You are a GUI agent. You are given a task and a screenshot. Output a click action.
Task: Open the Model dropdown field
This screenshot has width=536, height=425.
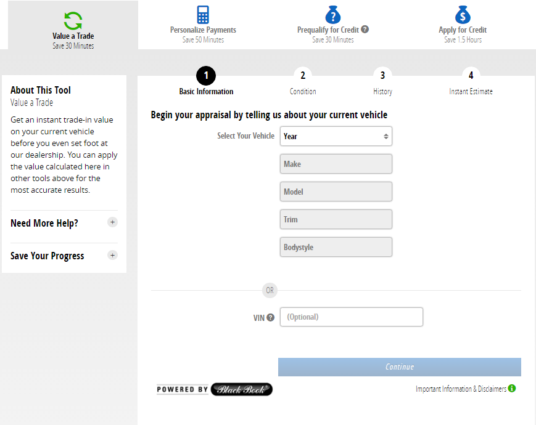coord(336,192)
